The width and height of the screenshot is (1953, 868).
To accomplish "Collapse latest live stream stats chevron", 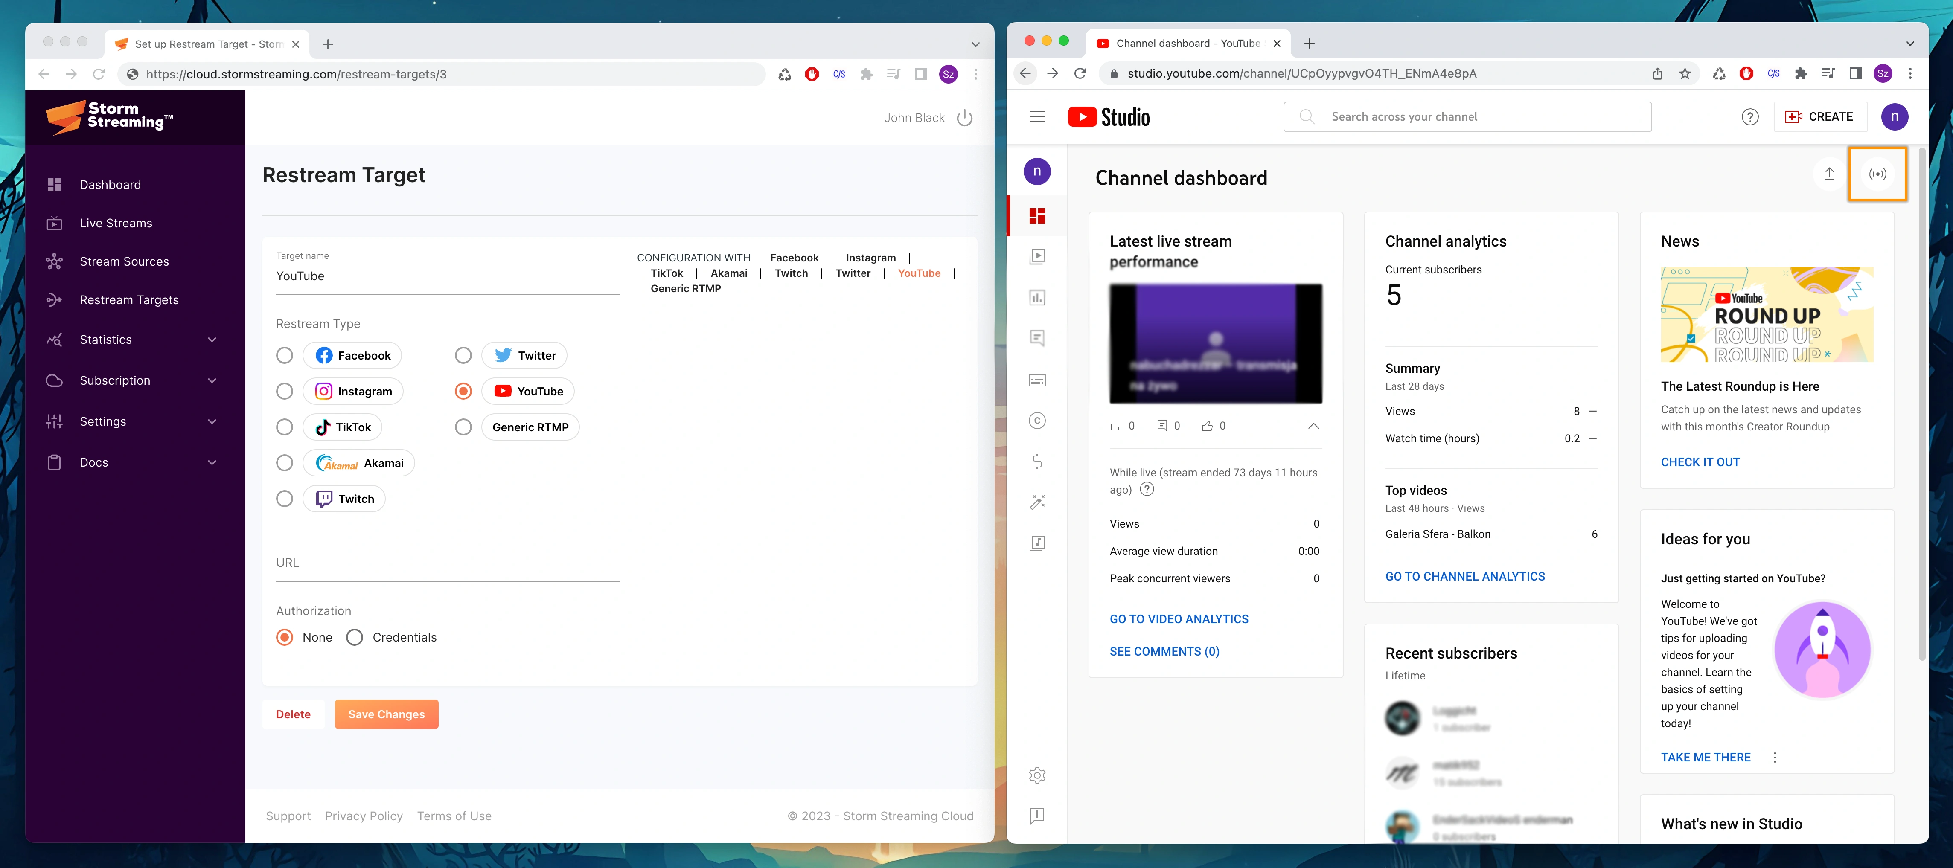I will coord(1313,426).
